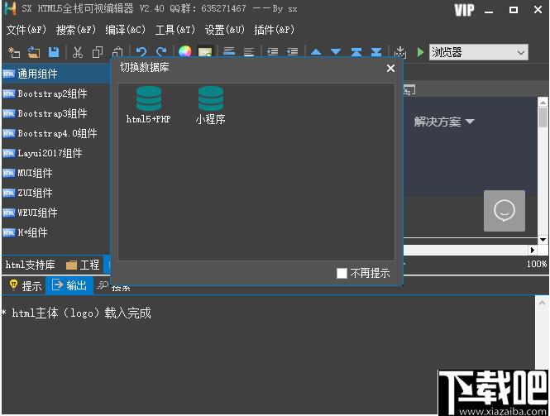This screenshot has height=416, width=550.
Task: Click the new file toolbar icon
Action: pyautogui.click(x=14, y=52)
